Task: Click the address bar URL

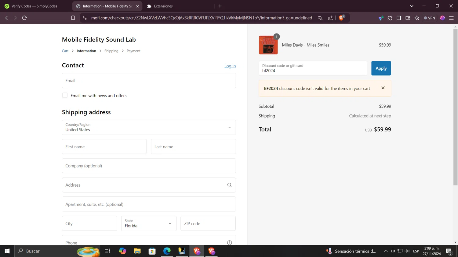Action: pyautogui.click(x=202, y=18)
